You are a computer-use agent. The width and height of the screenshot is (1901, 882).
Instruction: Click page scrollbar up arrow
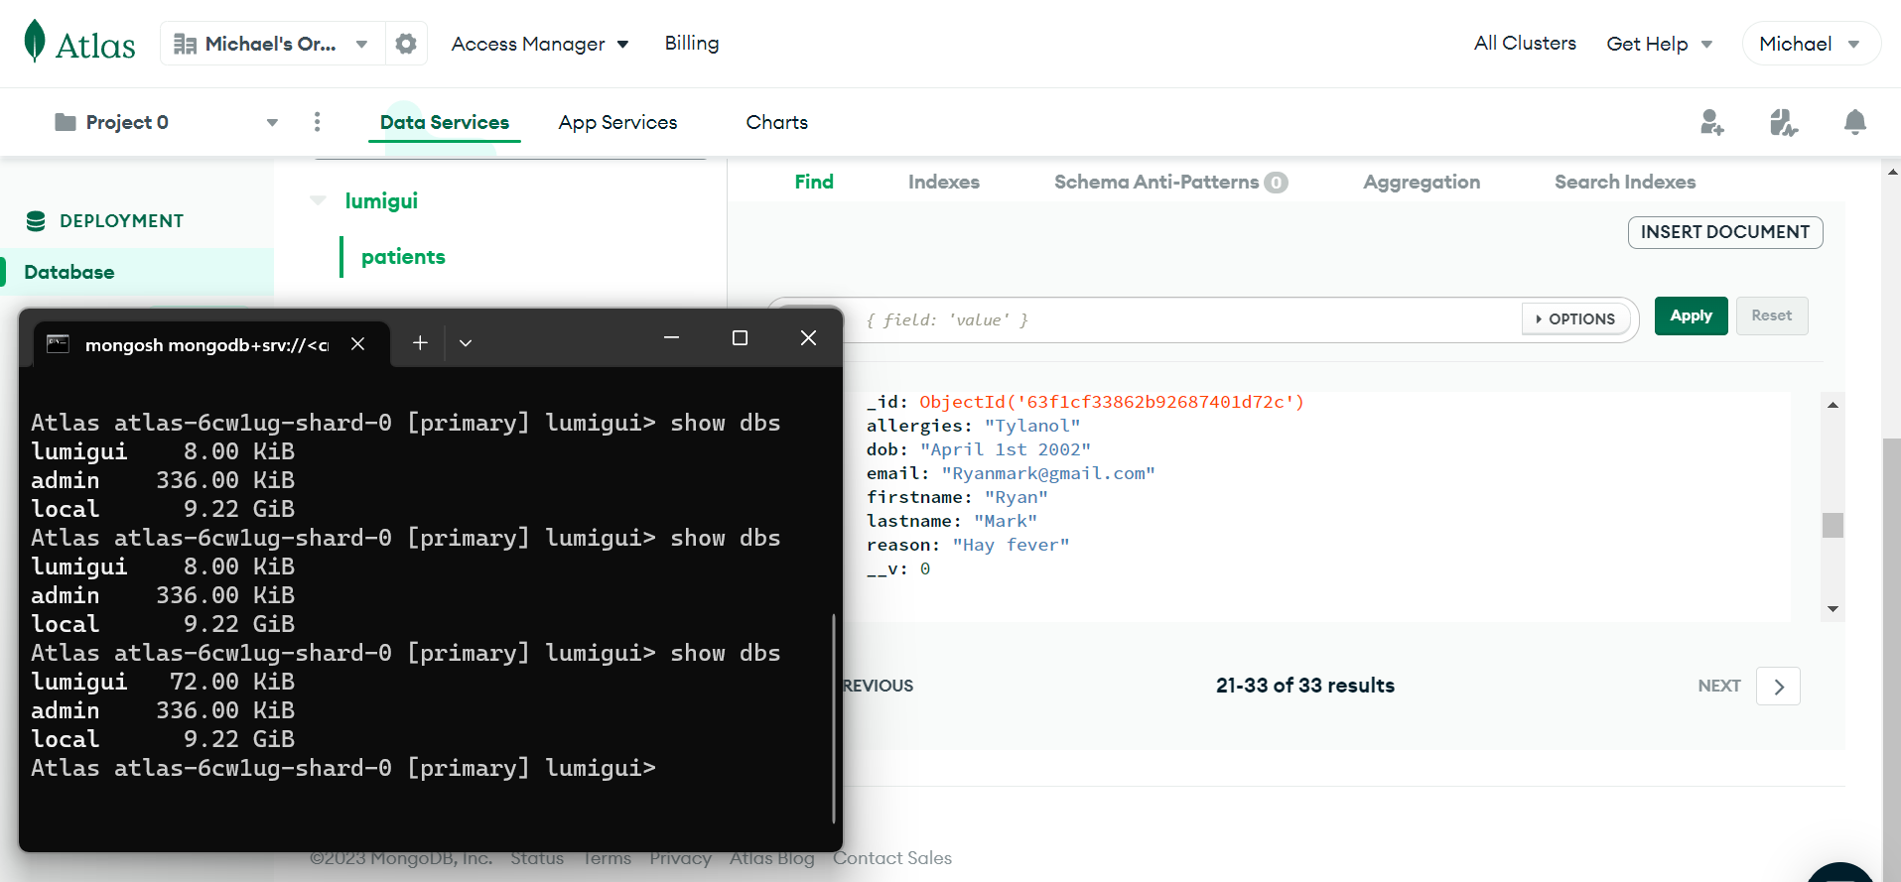[x=1892, y=172]
